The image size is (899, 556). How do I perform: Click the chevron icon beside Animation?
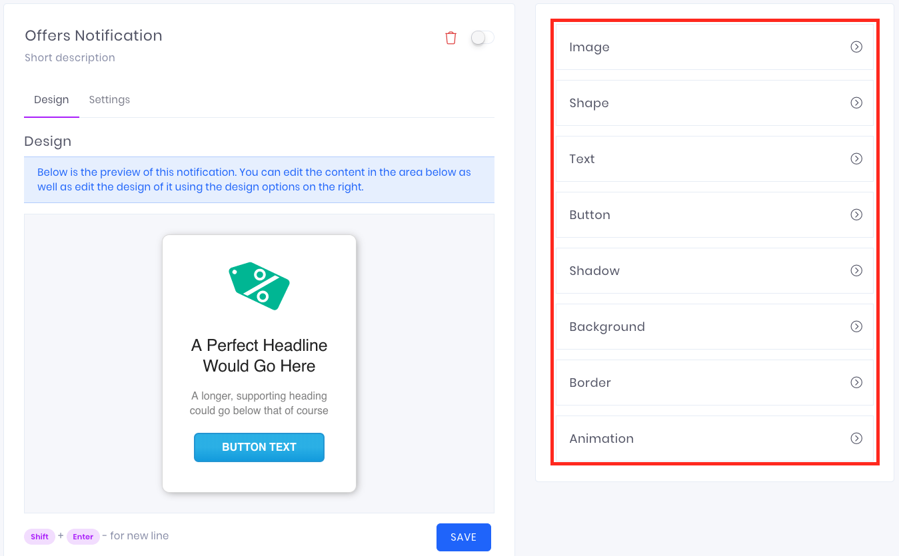(856, 438)
